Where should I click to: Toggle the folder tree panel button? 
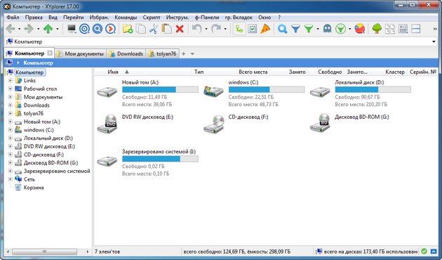(x=239, y=29)
